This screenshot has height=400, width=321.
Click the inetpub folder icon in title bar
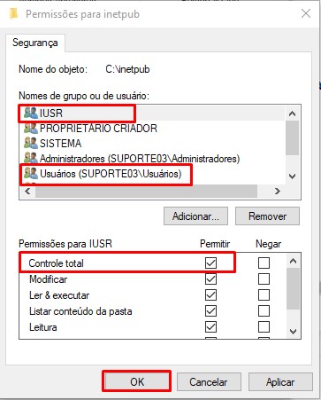coord(14,14)
